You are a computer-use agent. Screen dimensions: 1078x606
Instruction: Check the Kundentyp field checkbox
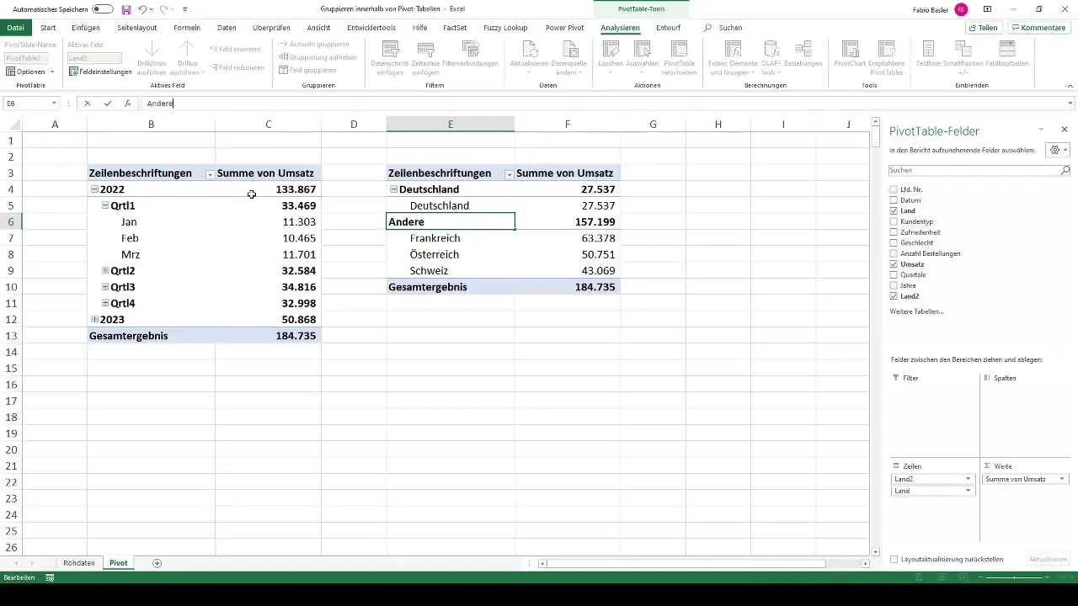(894, 221)
